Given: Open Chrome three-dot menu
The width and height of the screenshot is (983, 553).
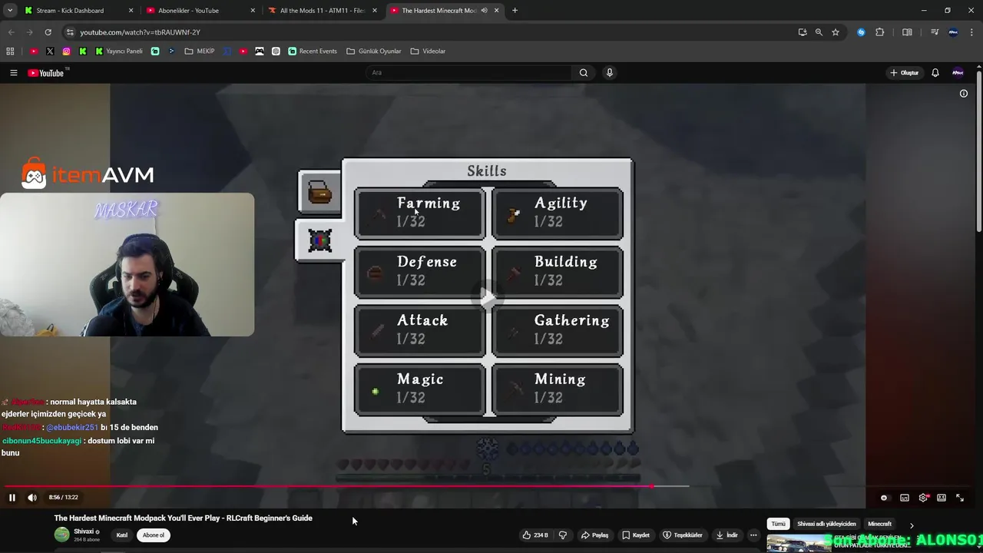Looking at the screenshot, I should 971,32.
